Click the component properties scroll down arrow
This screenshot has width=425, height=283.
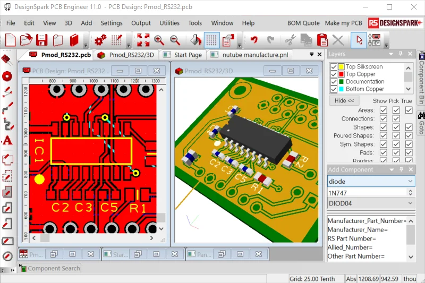pyautogui.click(x=411, y=257)
